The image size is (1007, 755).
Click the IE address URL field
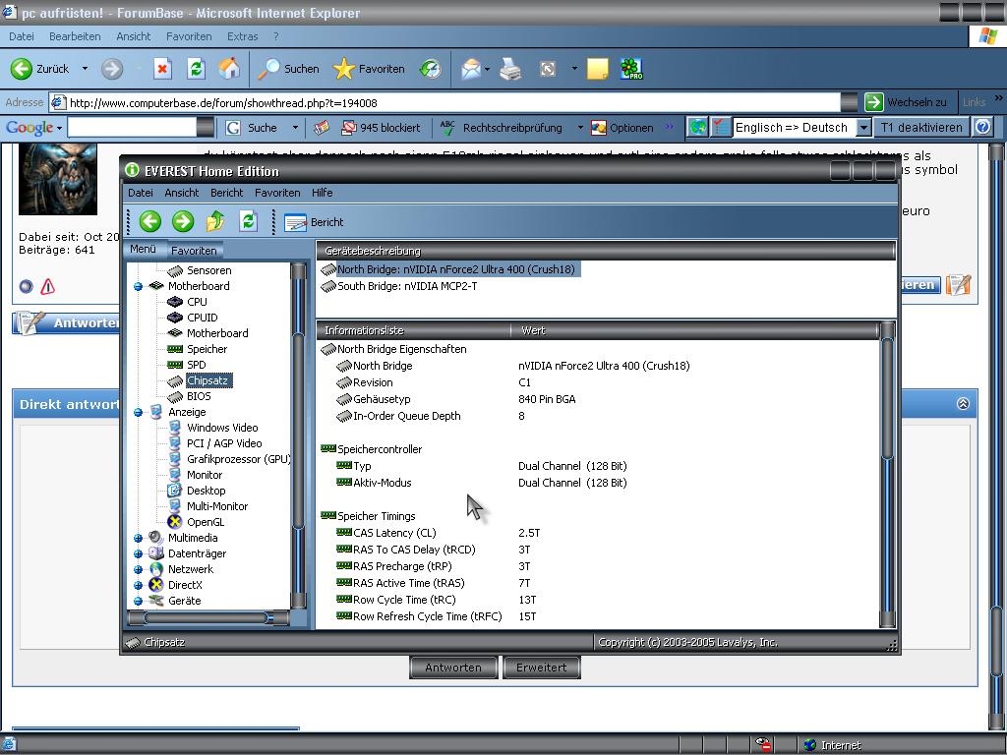coord(445,102)
